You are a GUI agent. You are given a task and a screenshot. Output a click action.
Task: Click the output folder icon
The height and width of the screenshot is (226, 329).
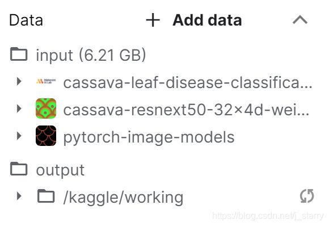[19, 169]
